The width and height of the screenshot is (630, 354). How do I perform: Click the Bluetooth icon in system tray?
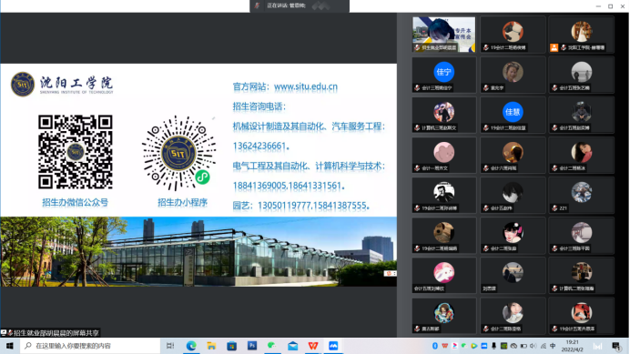(x=435, y=346)
